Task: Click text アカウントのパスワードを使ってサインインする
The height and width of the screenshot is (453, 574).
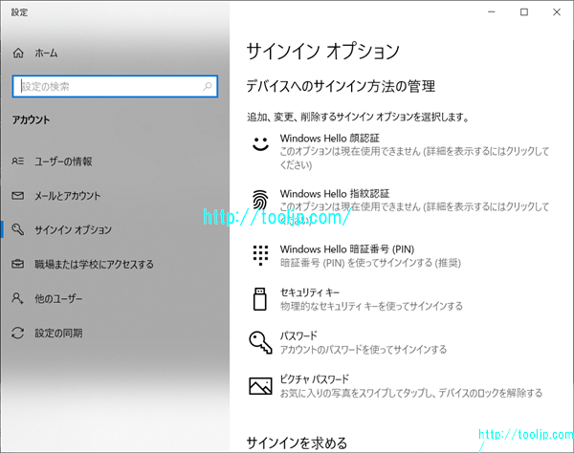Action: pos(364,350)
